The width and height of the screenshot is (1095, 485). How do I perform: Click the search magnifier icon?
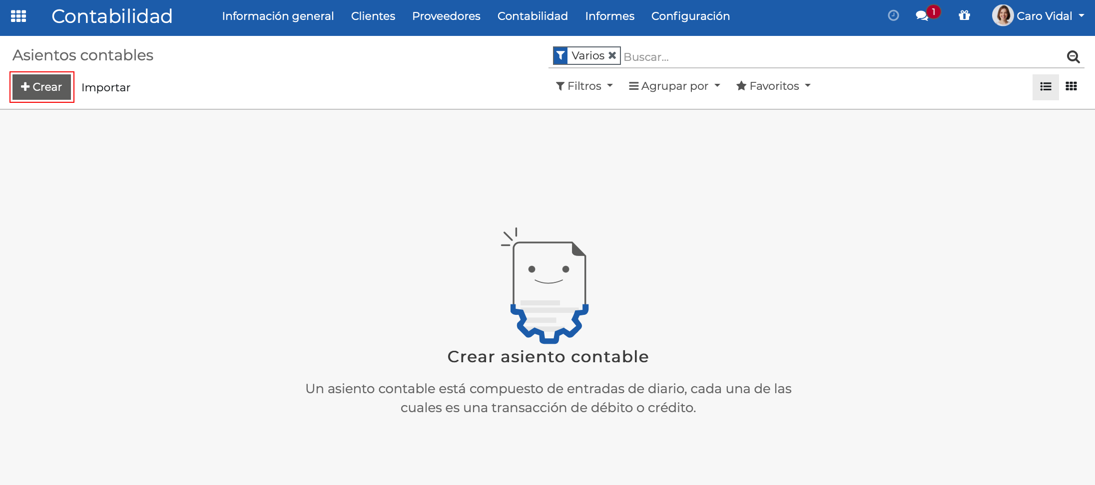[1073, 56]
